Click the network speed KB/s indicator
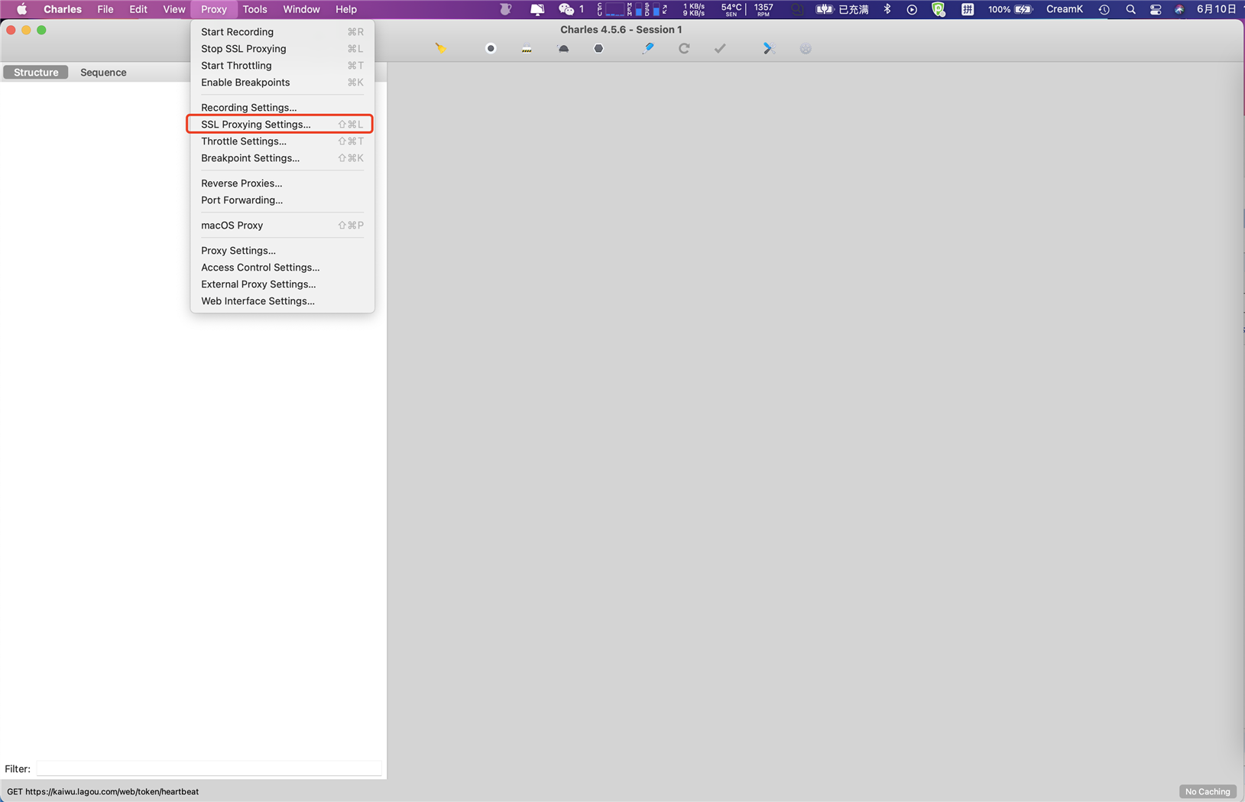This screenshot has height=802, width=1245. 694,9
